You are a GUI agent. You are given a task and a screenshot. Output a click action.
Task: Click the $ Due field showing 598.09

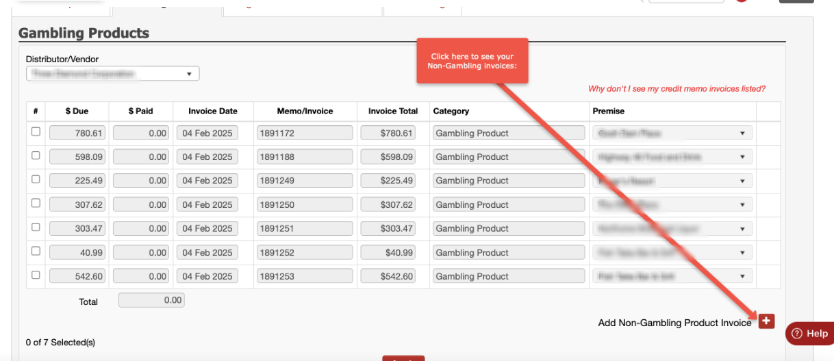click(77, 157)
